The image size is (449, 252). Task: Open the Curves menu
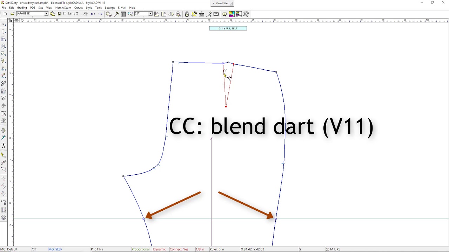(79, 8)
